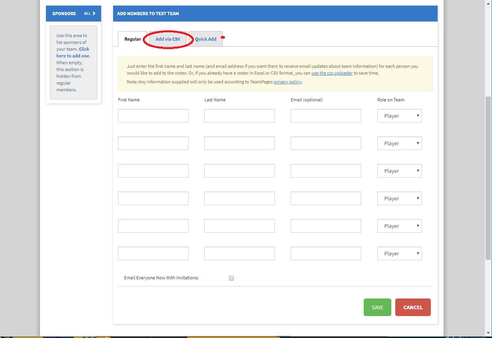Click fourth row First Name field
This screenshot has width=492, height=338.
click(x=153, y=198)
